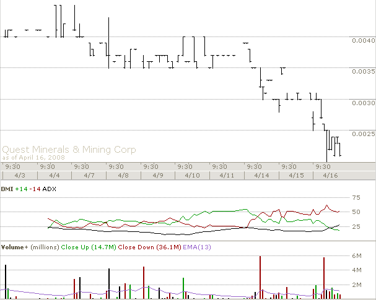Click the Close Down (36.1M) legend
The height and width of the screenshot is (300, 376).
149,247
